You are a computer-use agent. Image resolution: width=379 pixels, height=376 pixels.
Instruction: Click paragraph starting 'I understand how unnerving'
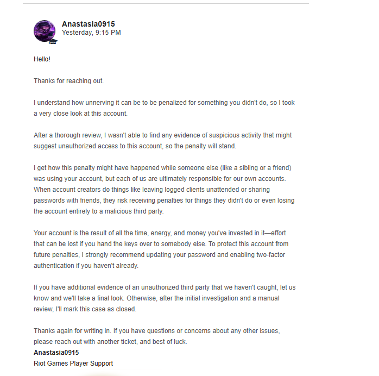164,108
